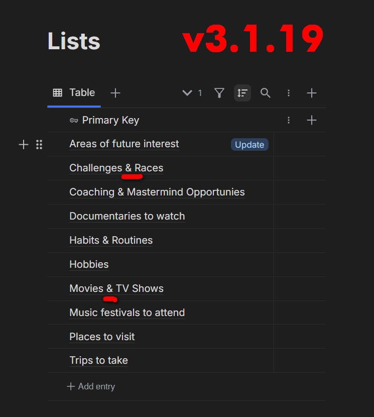Open Primary Key column three-dot menu
Image resolution: width=374 pixels, height=417 pixels.
(x=289, y=120)
